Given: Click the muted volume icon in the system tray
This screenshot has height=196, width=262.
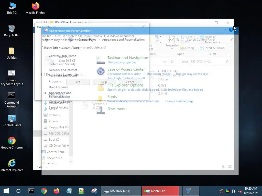Looking at the screenshot, I should (239, 191).
